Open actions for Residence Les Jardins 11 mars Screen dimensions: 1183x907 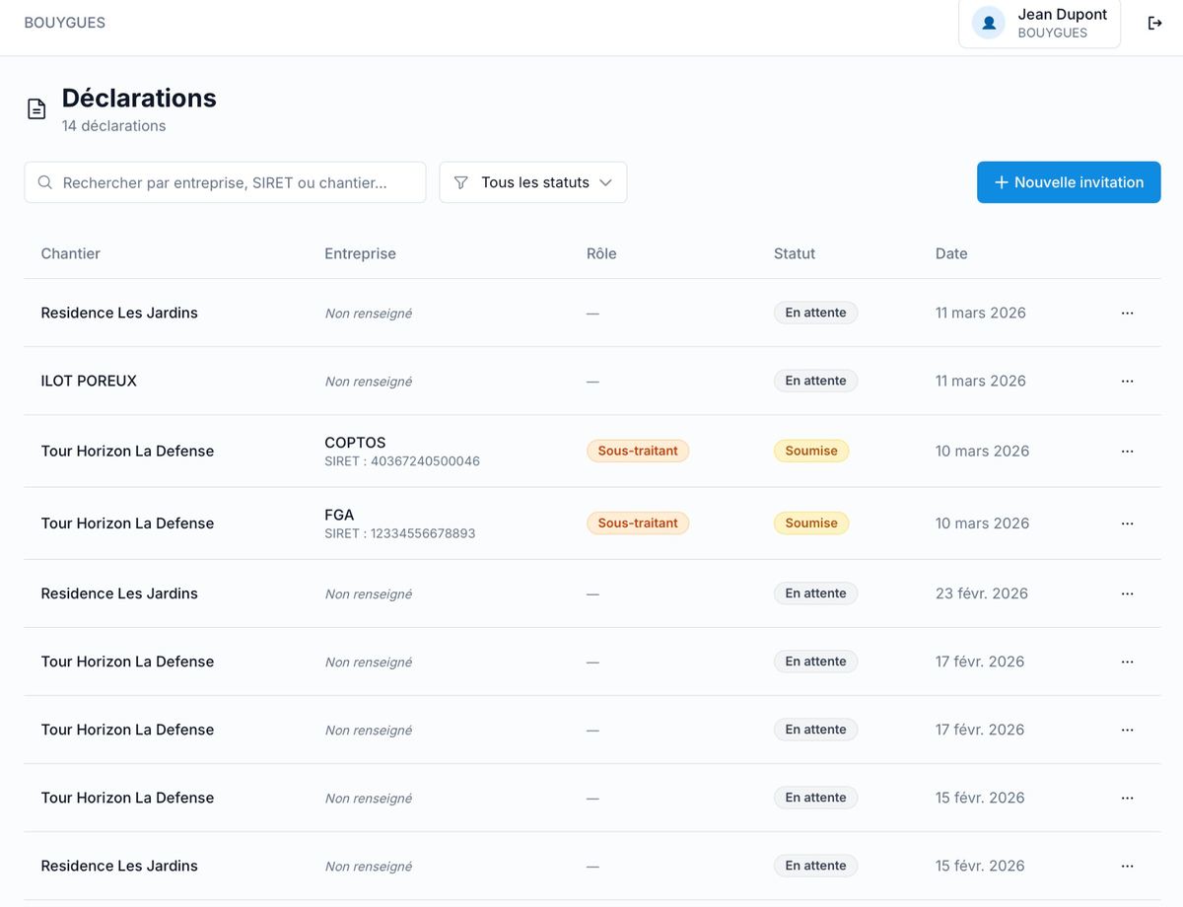[x=1127, y=313]
